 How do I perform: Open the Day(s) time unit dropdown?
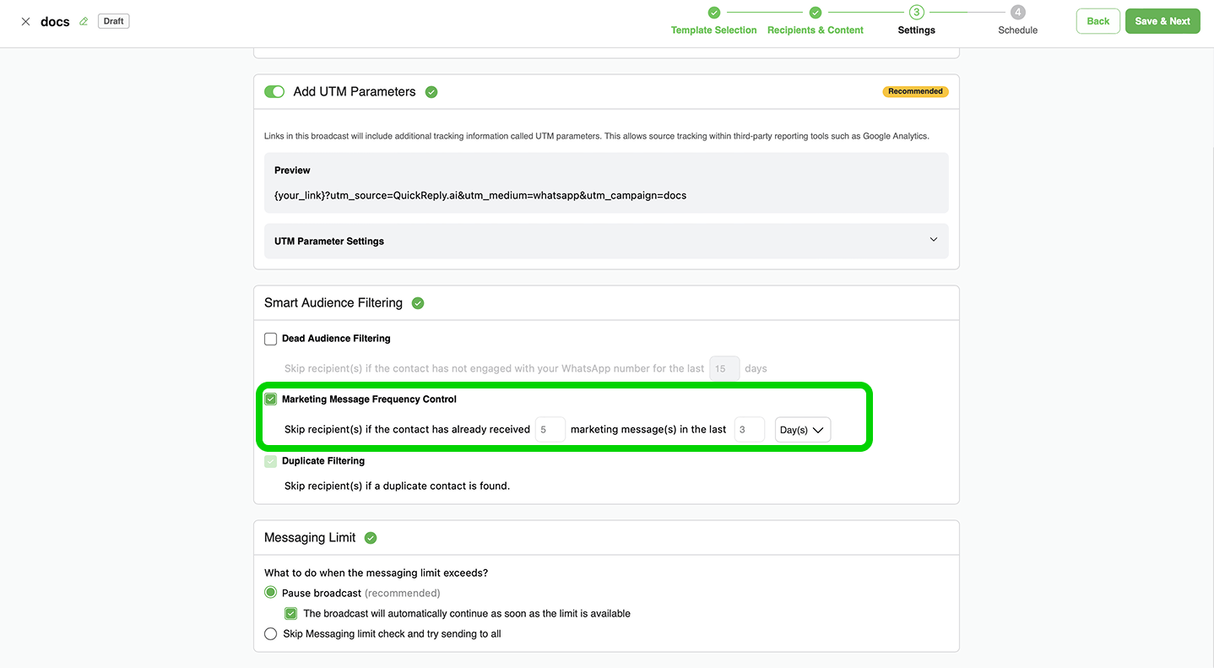tap(802, 430)
